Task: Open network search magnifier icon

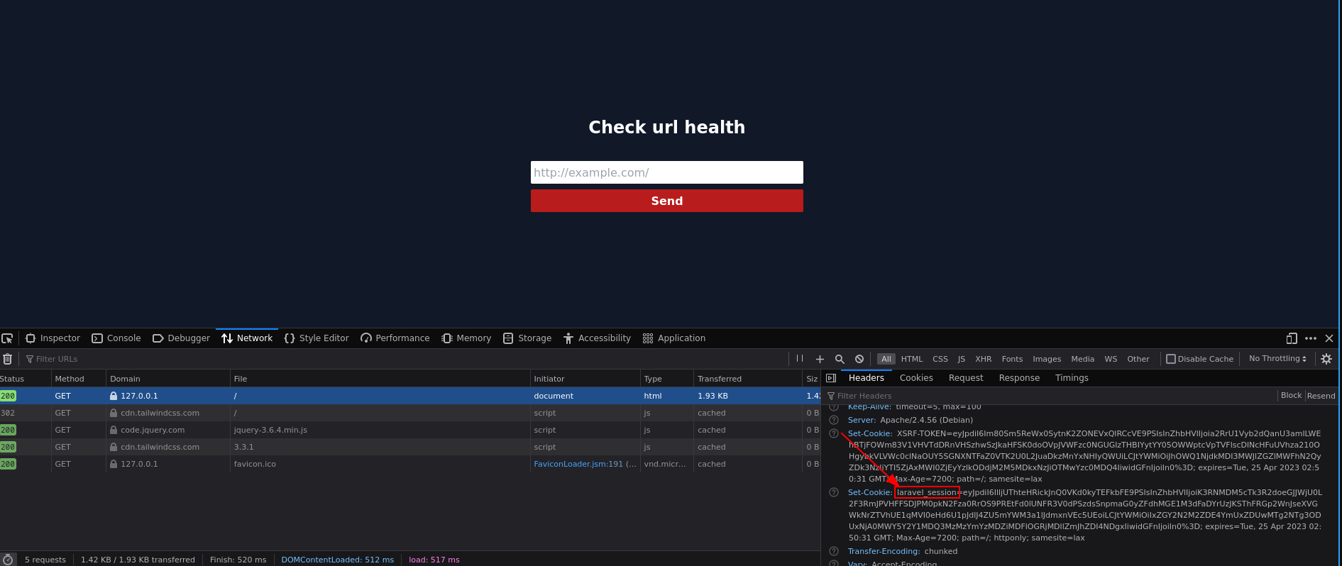Action: click(840, 359)
